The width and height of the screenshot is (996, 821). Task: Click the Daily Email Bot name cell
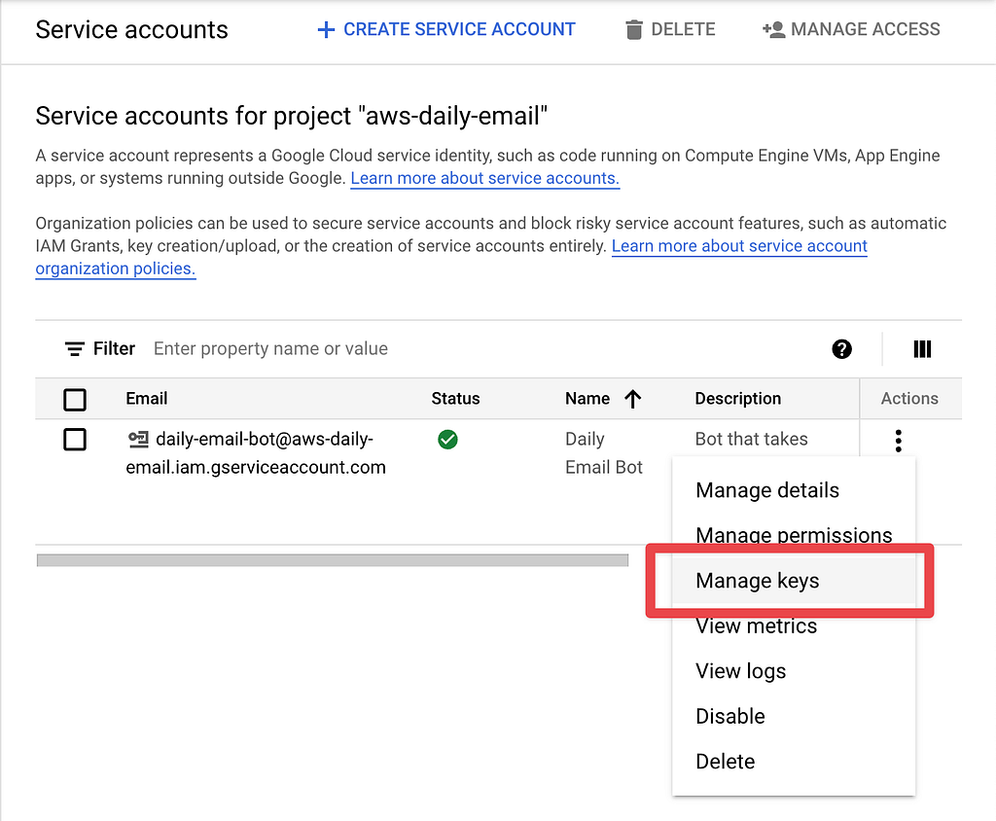(604, 453)
